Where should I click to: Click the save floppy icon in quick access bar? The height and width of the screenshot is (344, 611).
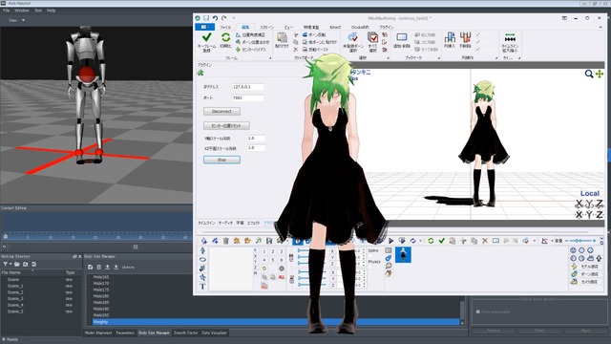(x=206, y=18)
